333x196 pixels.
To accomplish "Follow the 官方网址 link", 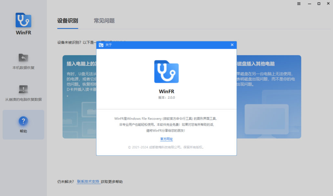I will click(x=166, y=139).
